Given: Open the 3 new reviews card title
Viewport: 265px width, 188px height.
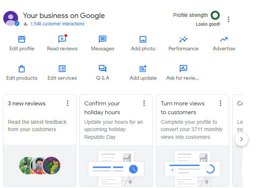Looking at the screenshot, I should (26, 104).
